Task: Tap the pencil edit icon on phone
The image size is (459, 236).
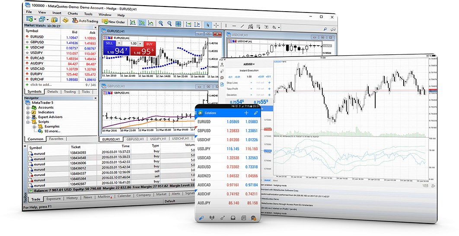Action: coord(256,113)
